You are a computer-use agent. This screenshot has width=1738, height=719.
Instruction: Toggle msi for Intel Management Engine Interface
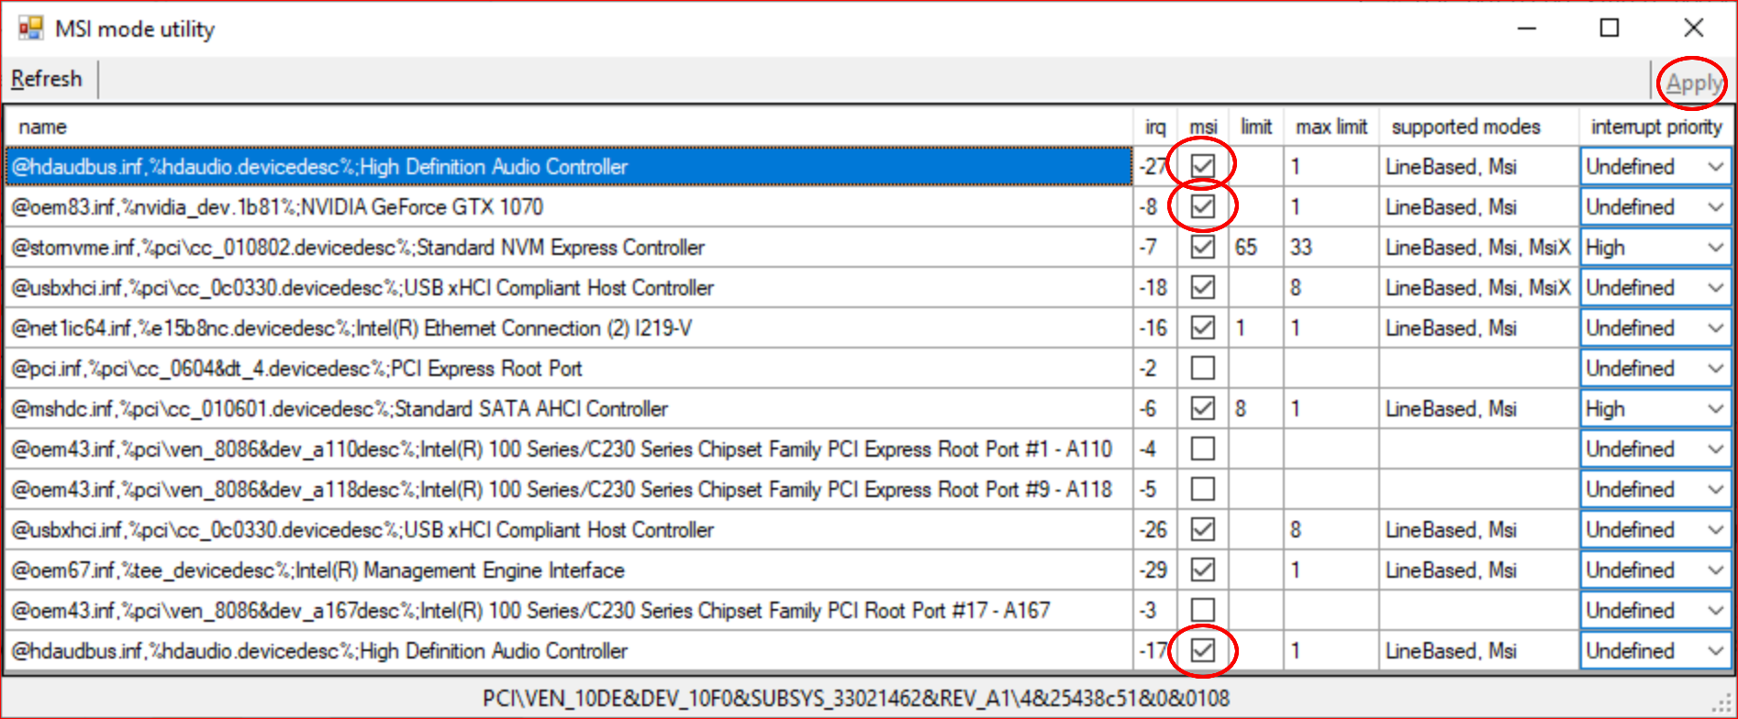tap(1202, 570)
